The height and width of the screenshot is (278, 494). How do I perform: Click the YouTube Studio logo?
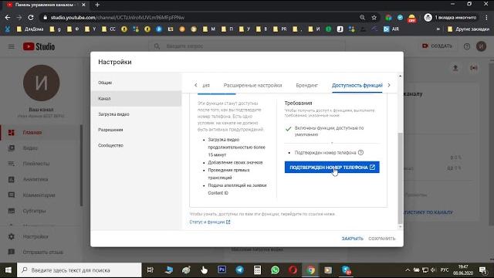coord(39,46)
